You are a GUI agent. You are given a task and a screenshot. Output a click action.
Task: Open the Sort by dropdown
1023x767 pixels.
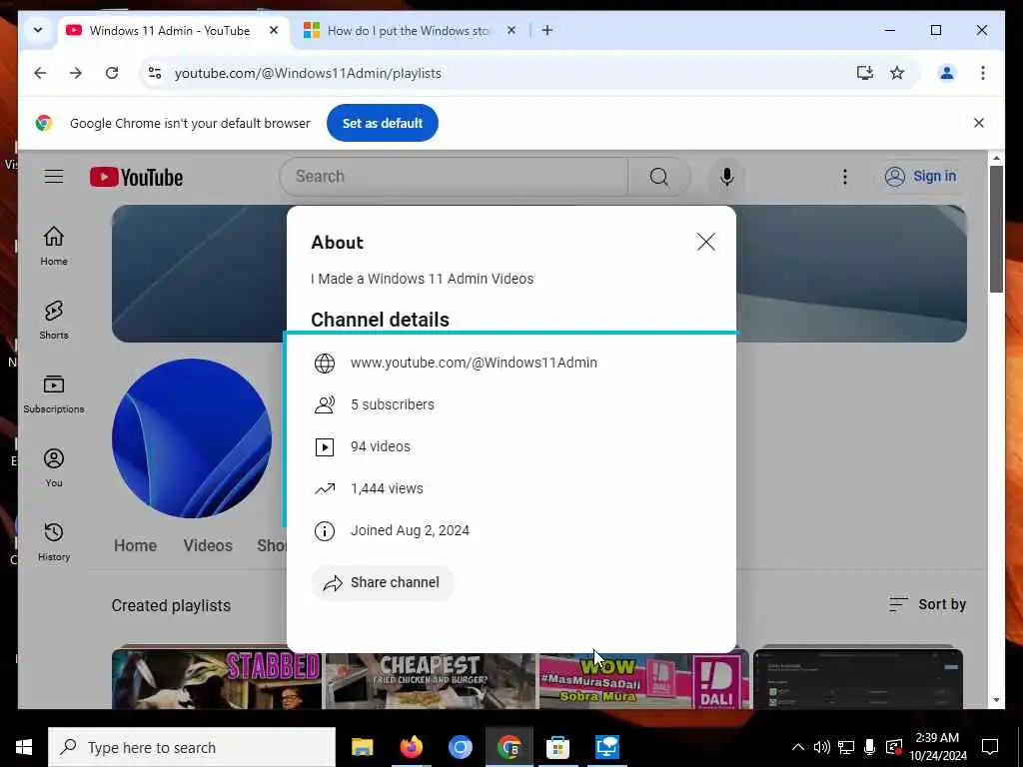927,604
